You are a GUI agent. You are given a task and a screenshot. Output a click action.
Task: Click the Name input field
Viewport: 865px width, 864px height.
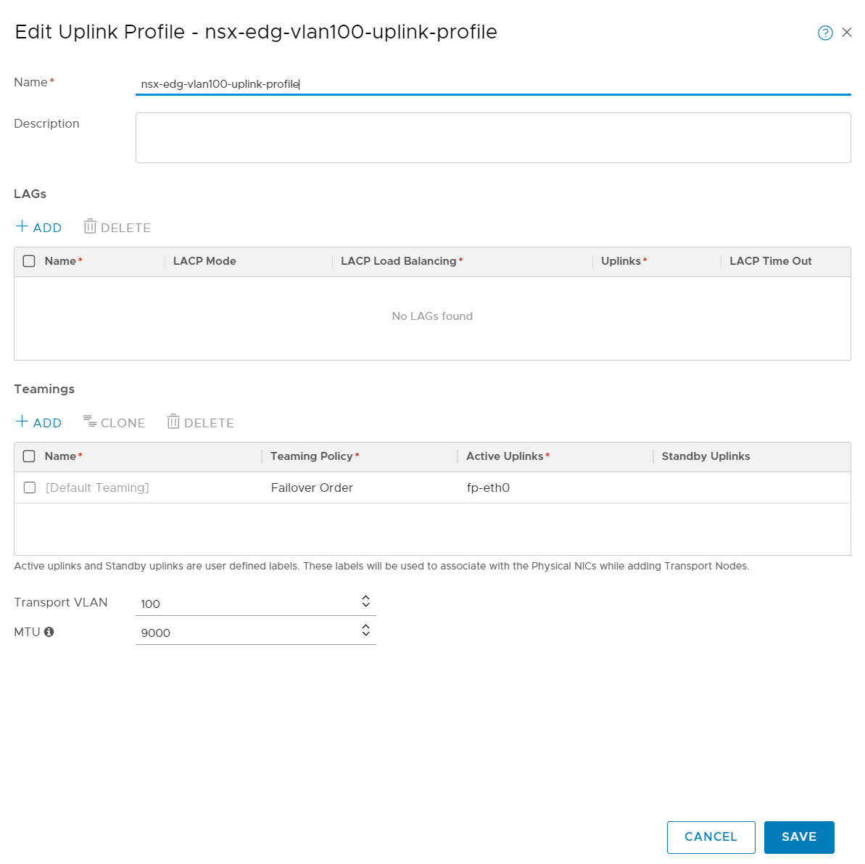coord(493,84)
